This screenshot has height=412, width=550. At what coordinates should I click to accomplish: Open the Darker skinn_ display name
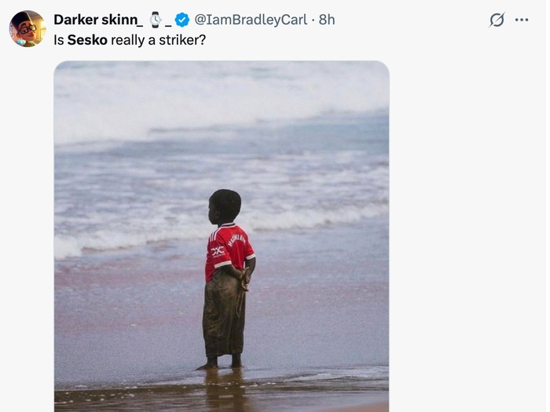98,20
